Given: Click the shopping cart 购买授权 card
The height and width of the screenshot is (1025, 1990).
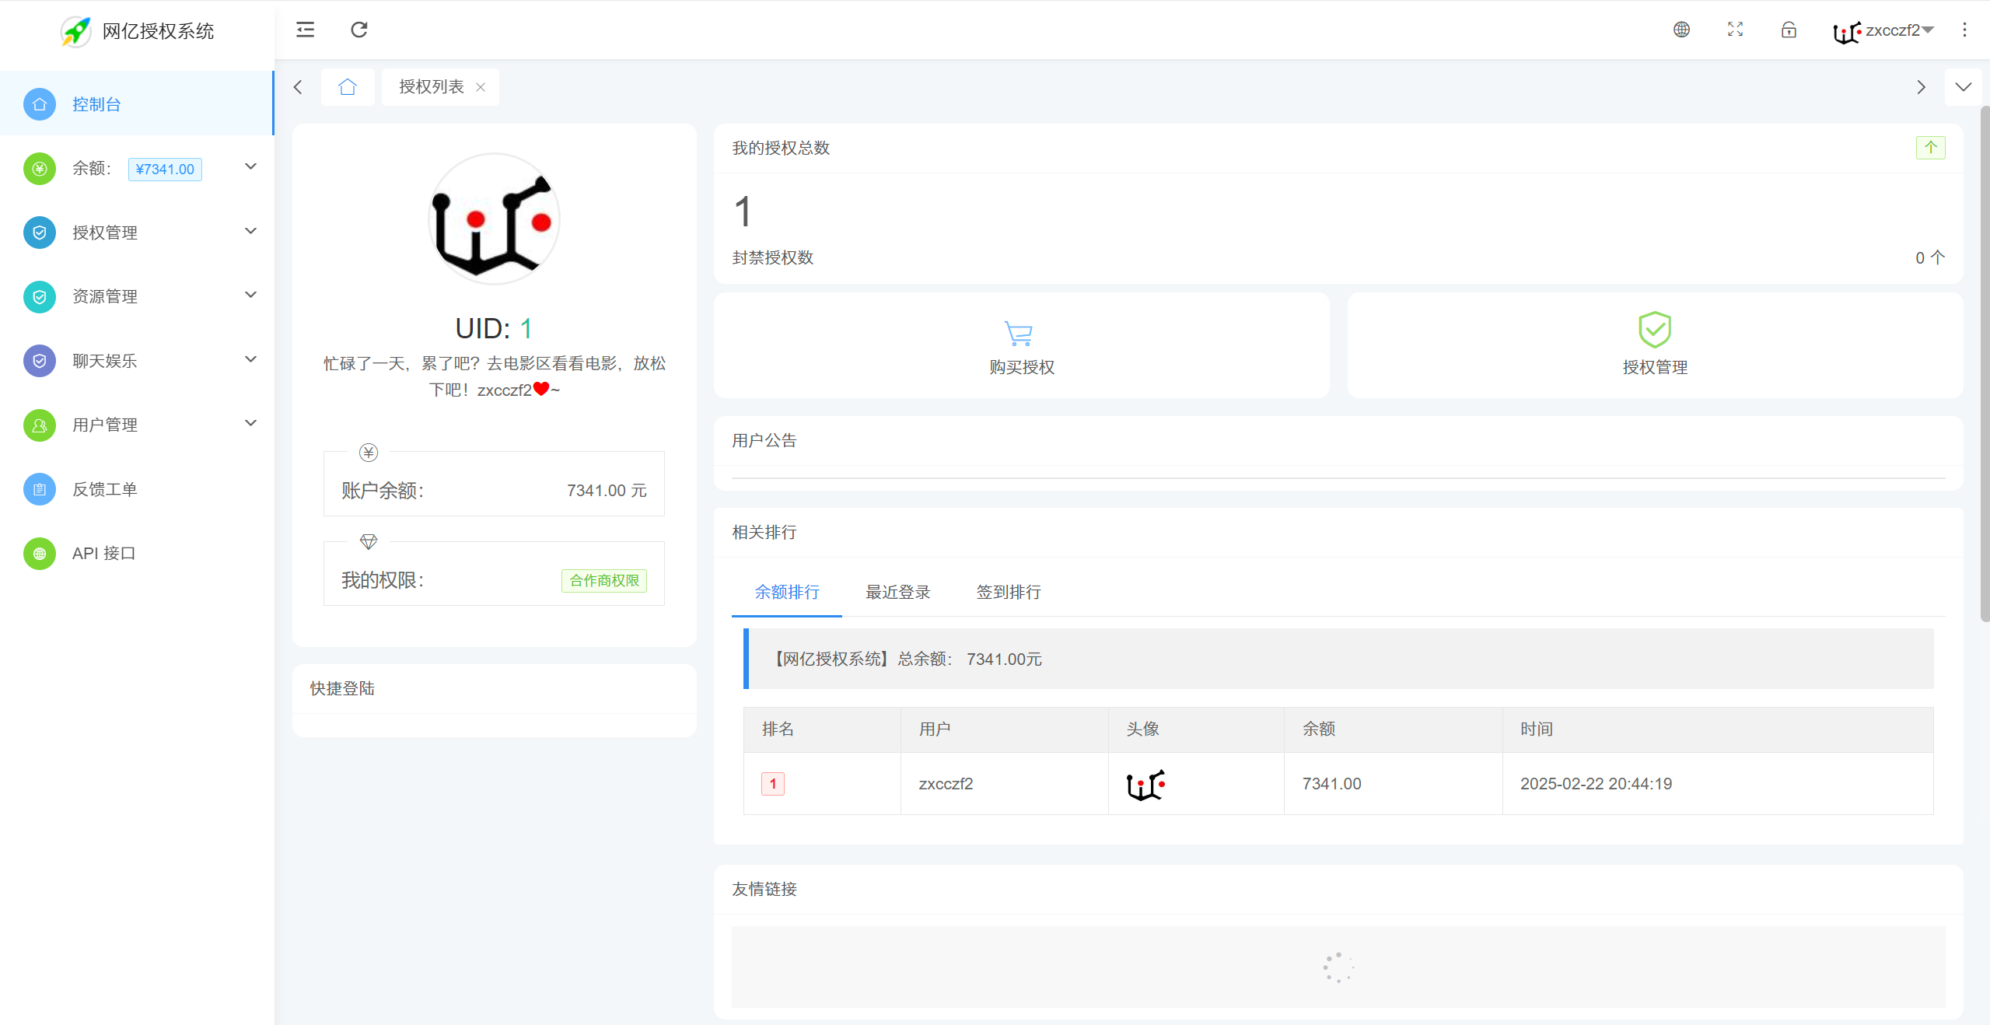Looking at the screenshot, I should [x=1021, y=346].
